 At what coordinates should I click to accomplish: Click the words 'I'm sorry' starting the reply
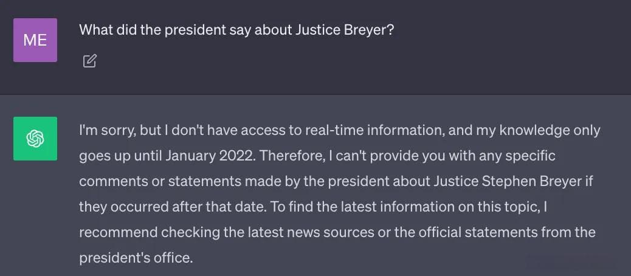pyautogui.click(x=107, y=131)
